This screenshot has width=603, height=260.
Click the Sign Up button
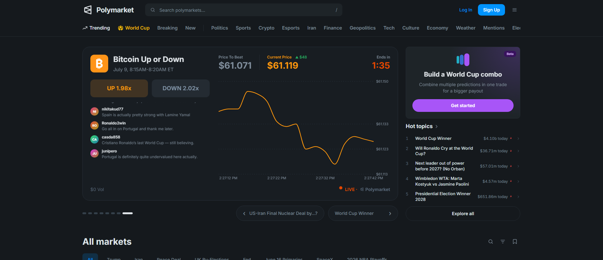[x=491, y=10]
